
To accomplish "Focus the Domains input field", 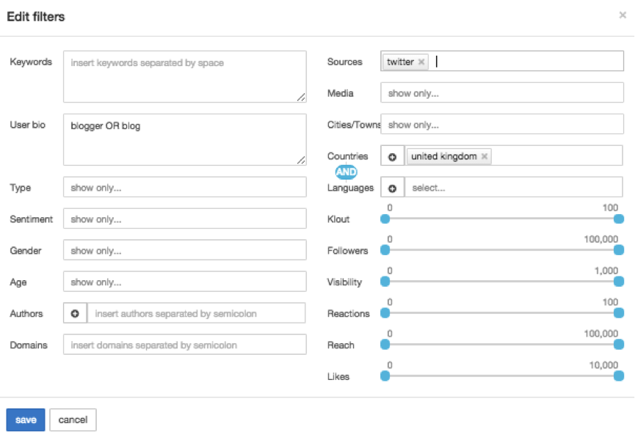I will click(184, 345).
